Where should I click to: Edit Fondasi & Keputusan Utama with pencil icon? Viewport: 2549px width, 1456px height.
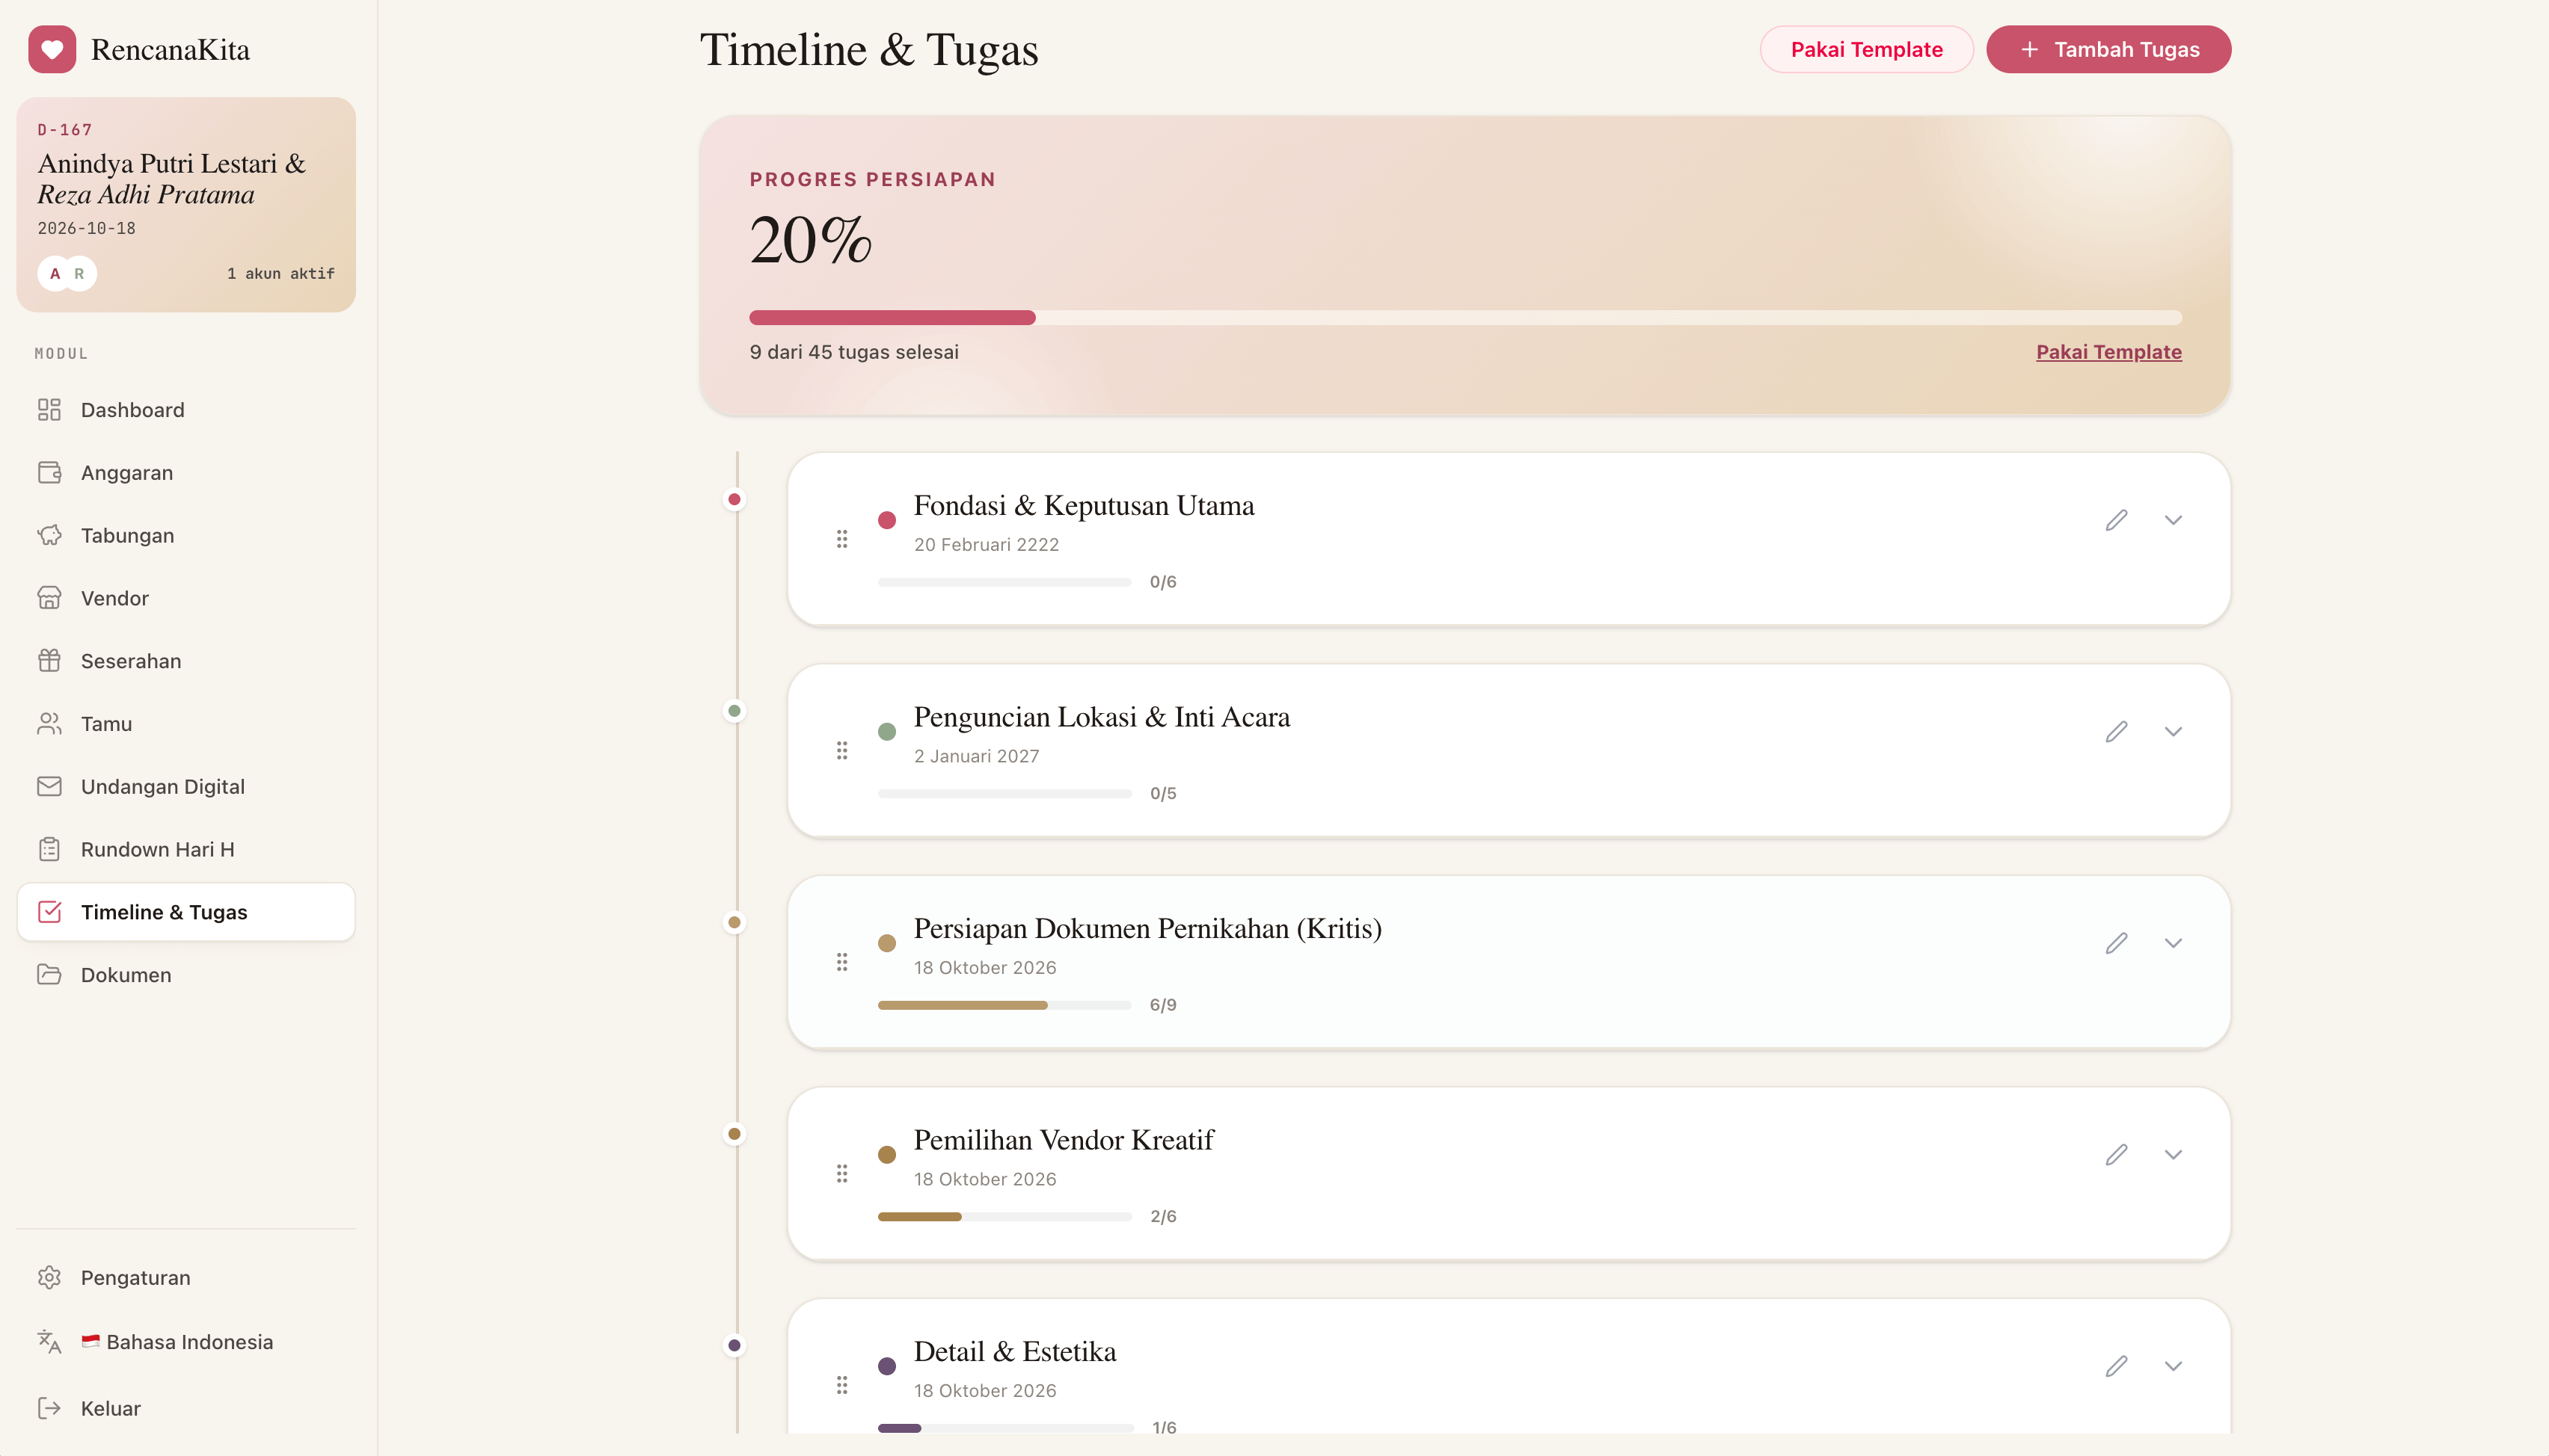tap(2116, 520)
